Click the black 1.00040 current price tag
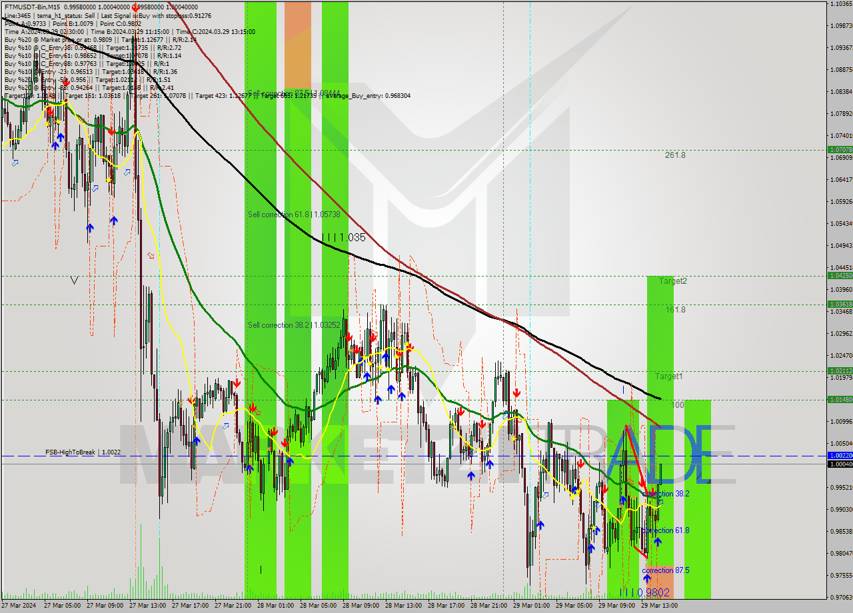Image resolution: width=853 pixels, height=613 pixels. pyautogui.click(x=840, y=464)
